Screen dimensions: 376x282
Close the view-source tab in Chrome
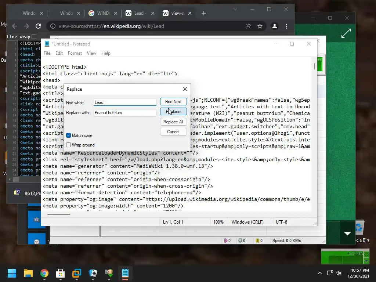pos(190,13)
